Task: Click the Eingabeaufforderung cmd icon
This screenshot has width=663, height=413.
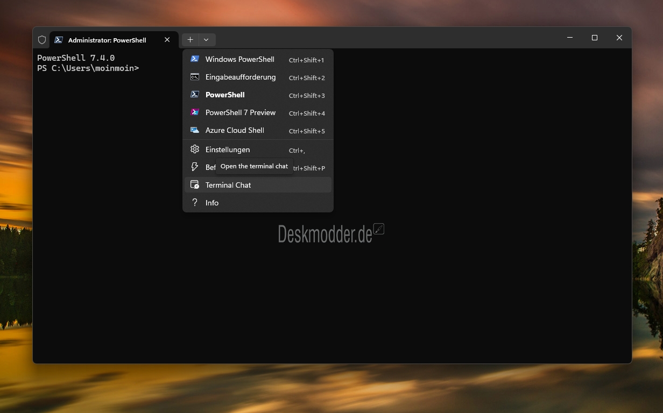Action: click(x=195, y=77)
